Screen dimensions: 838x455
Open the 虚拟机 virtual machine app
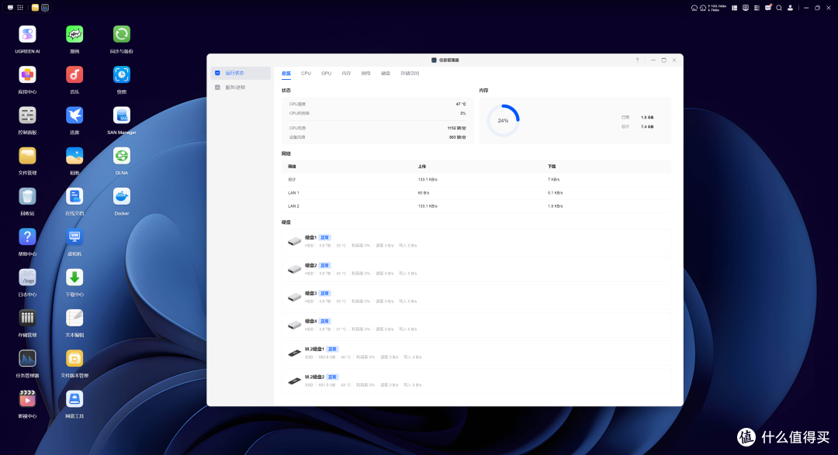point(74,236)
